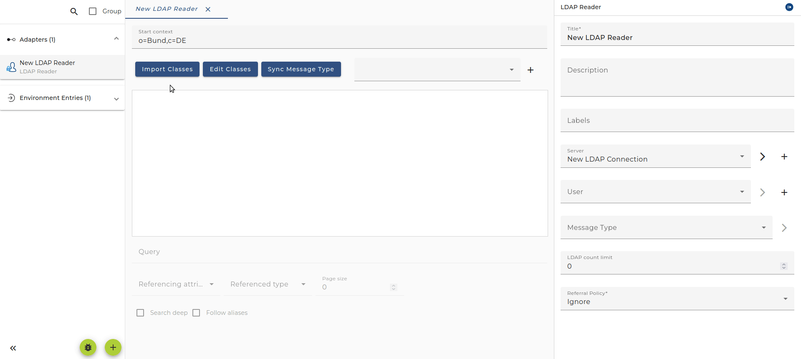The width and height of the screenshot is (801, 359).
Task: Open the Referenced type dropdown
Action: (268, 284)
